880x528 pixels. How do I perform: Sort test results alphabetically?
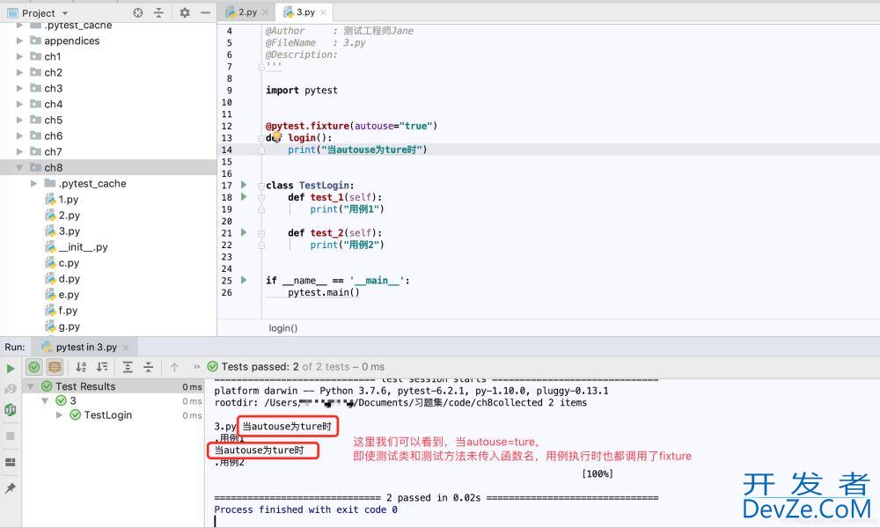pos(81,367)
